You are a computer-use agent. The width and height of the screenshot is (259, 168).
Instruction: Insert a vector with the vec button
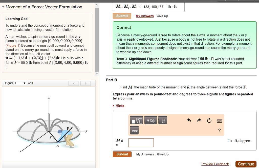[134, 130]
